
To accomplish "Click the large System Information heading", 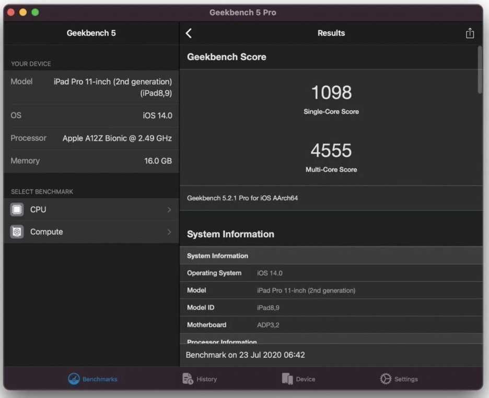I will click(230, 234).
